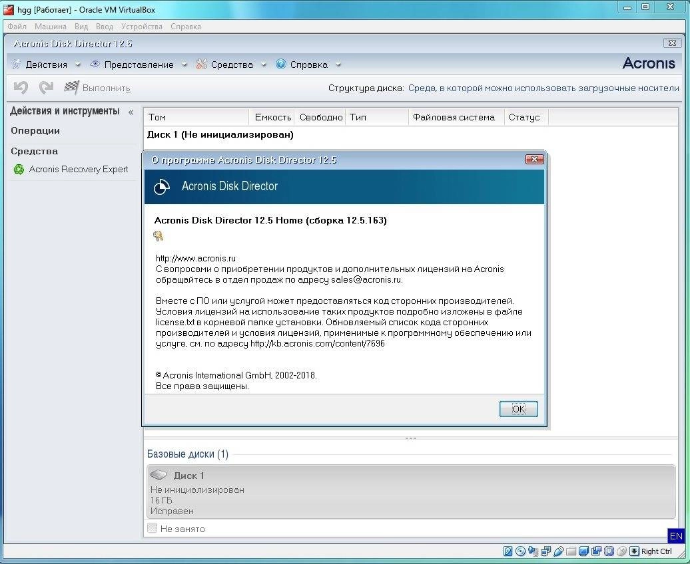Viewport: 690px width, 564px height.
Task: Click VirtualBox CPU status icon
Action: (609, 551)
